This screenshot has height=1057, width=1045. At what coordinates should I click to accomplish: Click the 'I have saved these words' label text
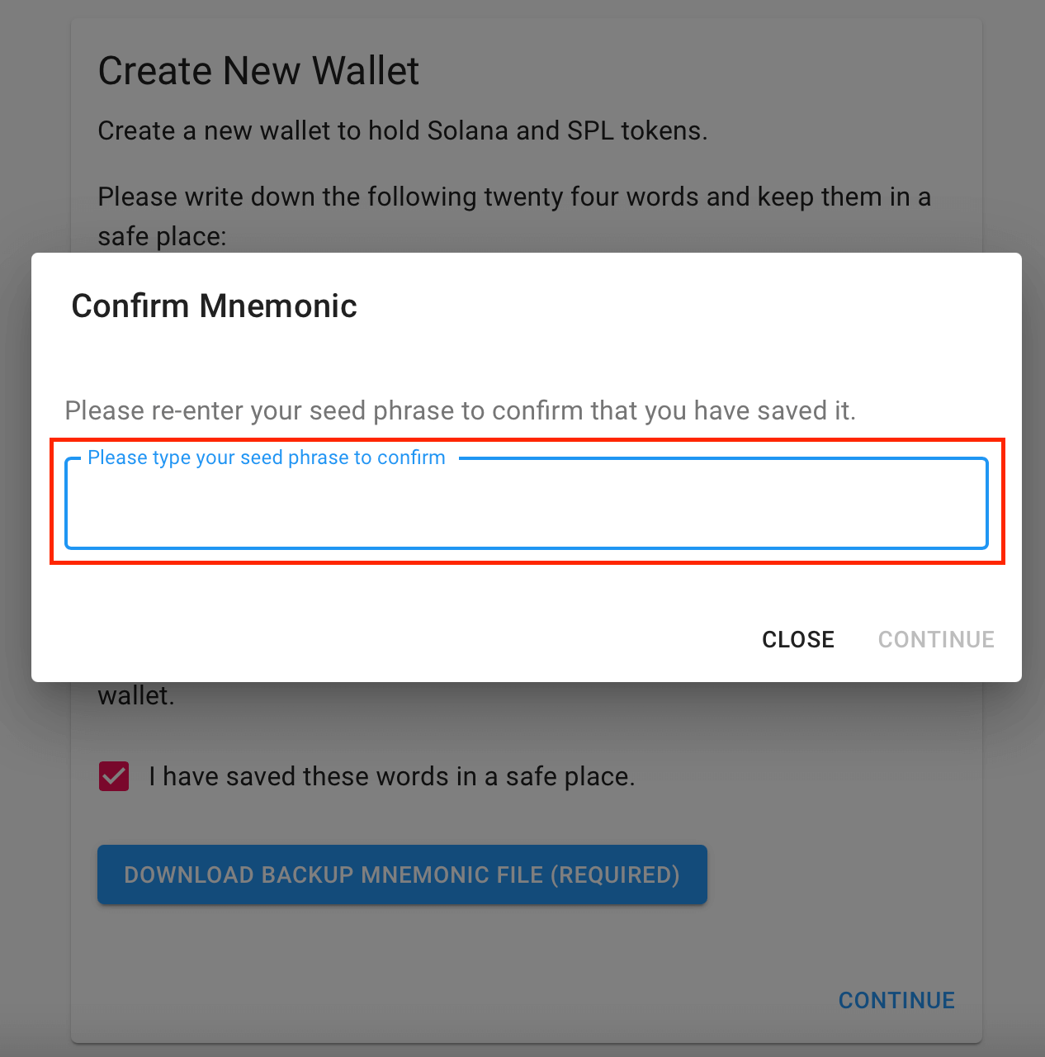(x=392, y=776)
